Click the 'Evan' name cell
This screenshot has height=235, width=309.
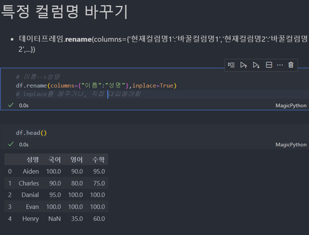tap(32, 207)
